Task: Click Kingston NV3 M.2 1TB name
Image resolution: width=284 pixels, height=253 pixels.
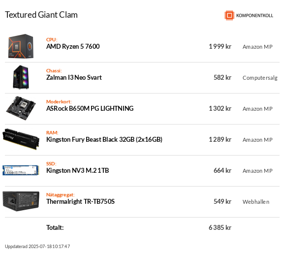Action: point(77,170)
